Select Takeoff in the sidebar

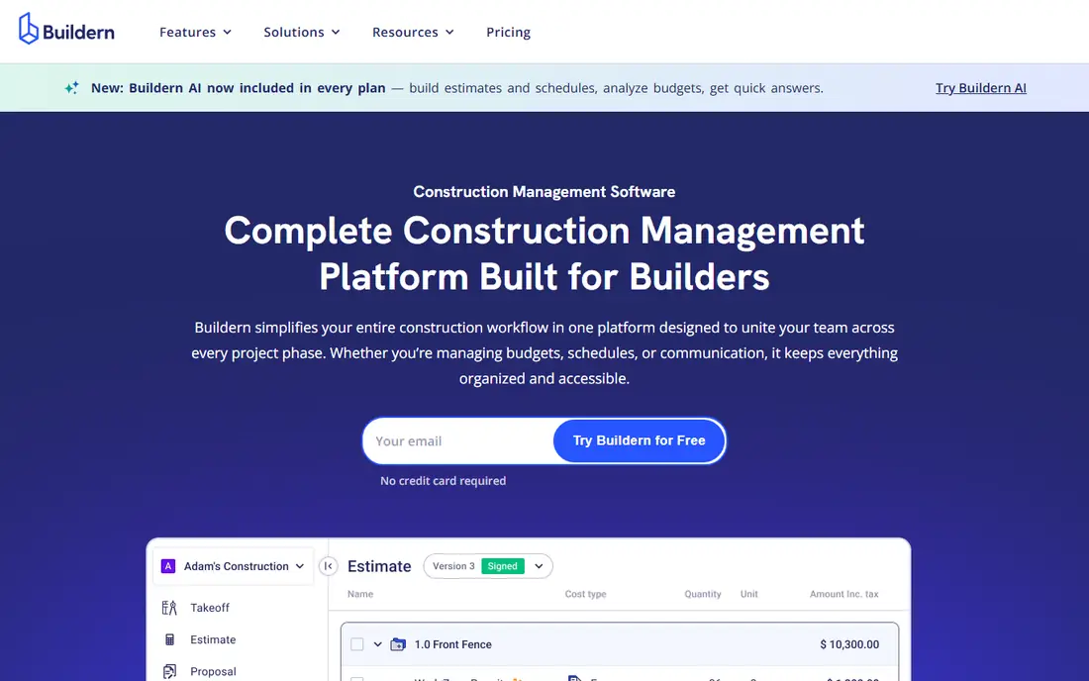[x=210, y=608]
